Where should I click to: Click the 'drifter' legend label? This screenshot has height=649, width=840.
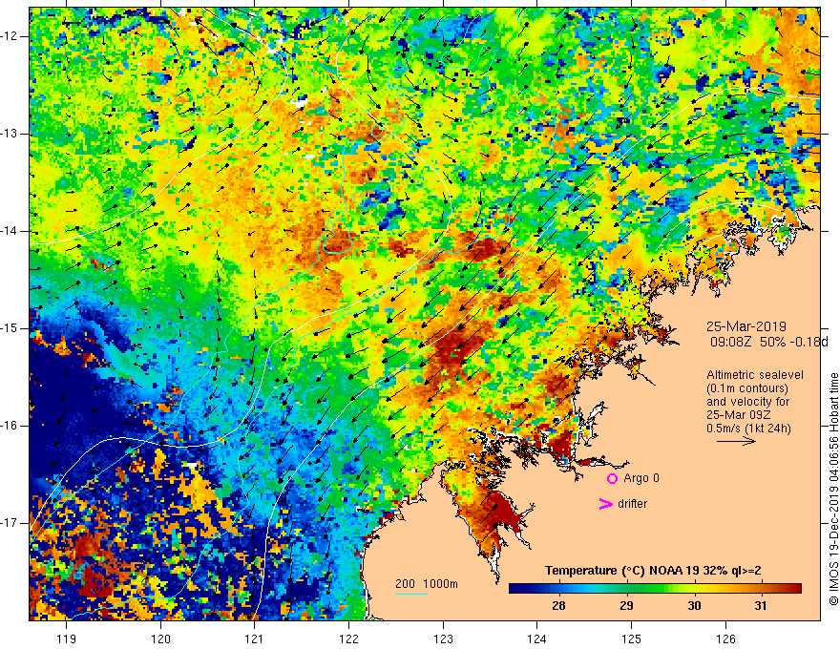pyautogui.click(x=632, y=504)
